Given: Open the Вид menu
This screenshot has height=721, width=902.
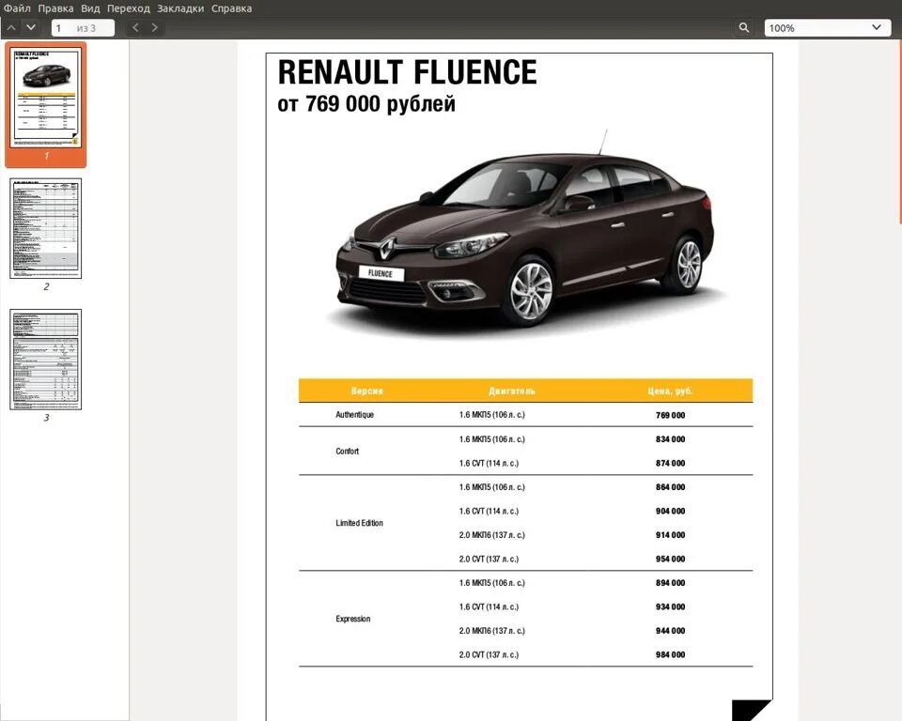Looking at the screenshot, I should 90,8.
